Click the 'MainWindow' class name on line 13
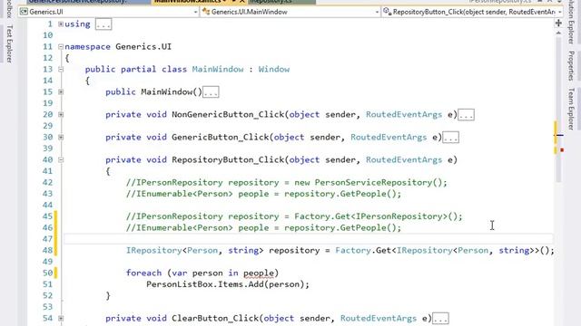Image resolution: width=581 pixels, height=326 pixels. pyautogui.click(x=218, y=69)
